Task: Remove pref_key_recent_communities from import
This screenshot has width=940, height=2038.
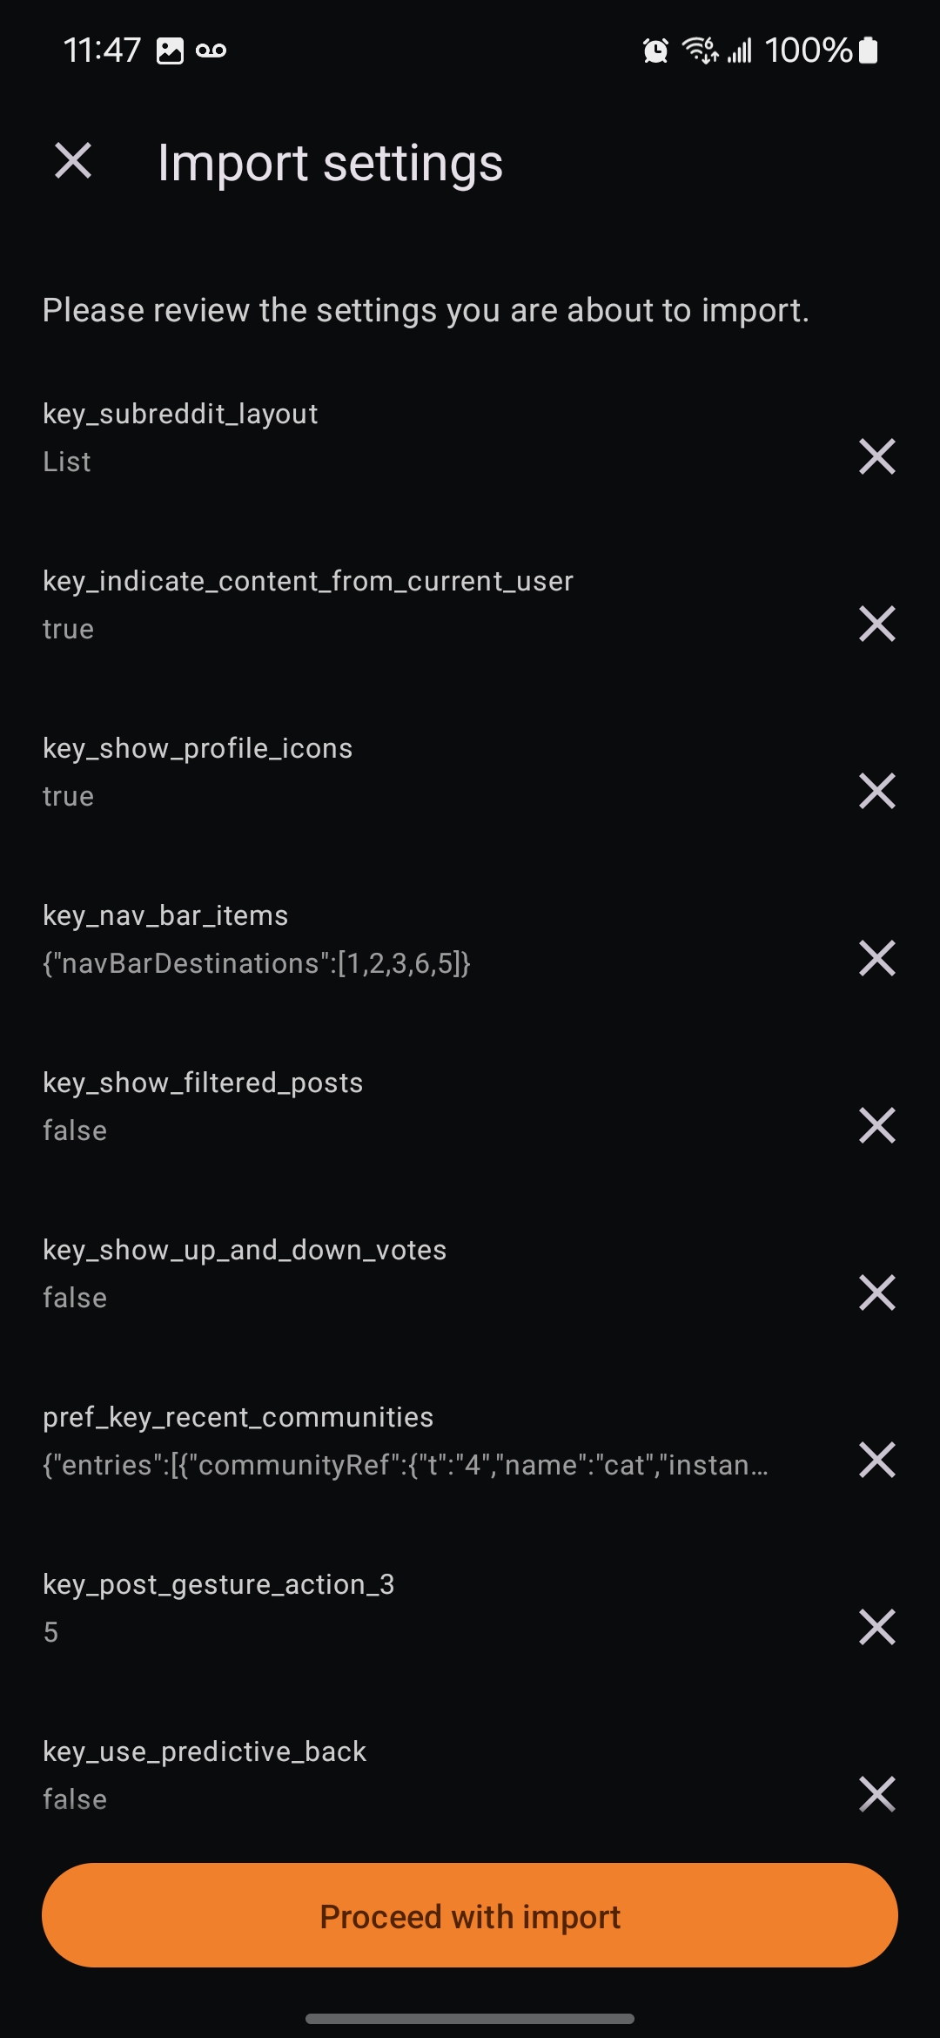Action: [x=876, y=1460]
